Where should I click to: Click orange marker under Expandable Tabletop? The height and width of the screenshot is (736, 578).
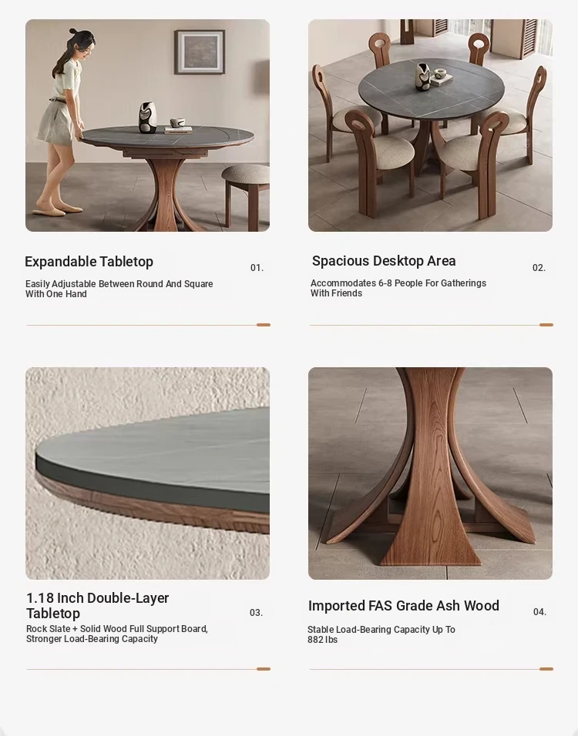pos(264,325)
